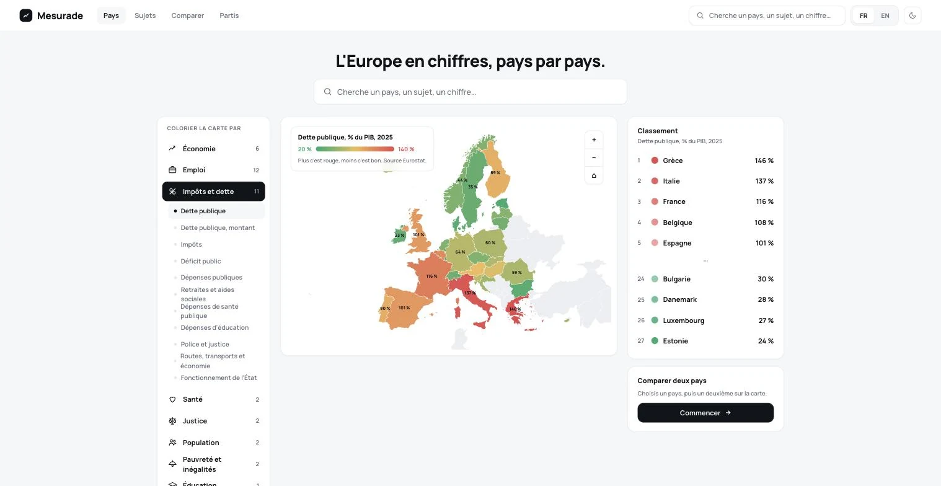Select Dette publique, montant indicator
Viewport: 941px width, 486px height.
pos(216,228)
